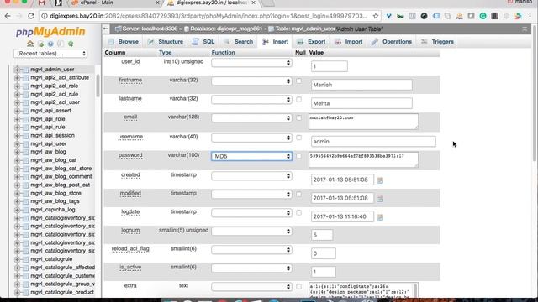Tick the Null checkbox for extra
This screenshot has height=302, width=538.
[299, 287]
